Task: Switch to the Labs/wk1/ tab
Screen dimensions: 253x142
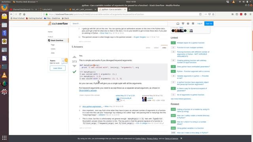Action: click(53, 9)
